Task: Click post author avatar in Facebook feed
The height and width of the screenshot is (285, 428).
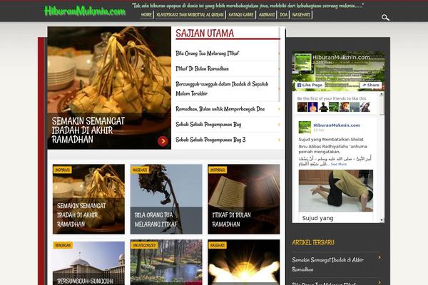Action: (x=305, y=127)
